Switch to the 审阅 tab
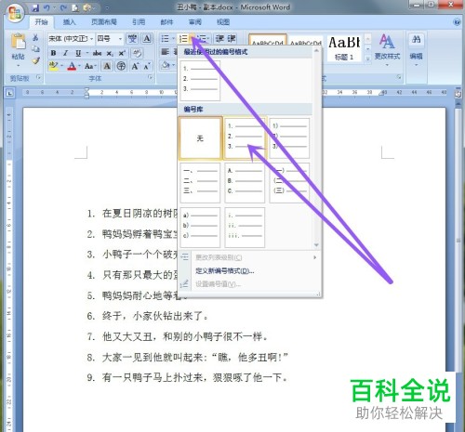 (x=195, y=22)
